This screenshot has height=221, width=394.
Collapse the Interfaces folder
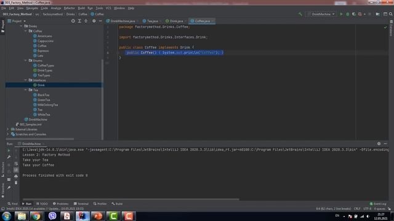pos(26,80)
